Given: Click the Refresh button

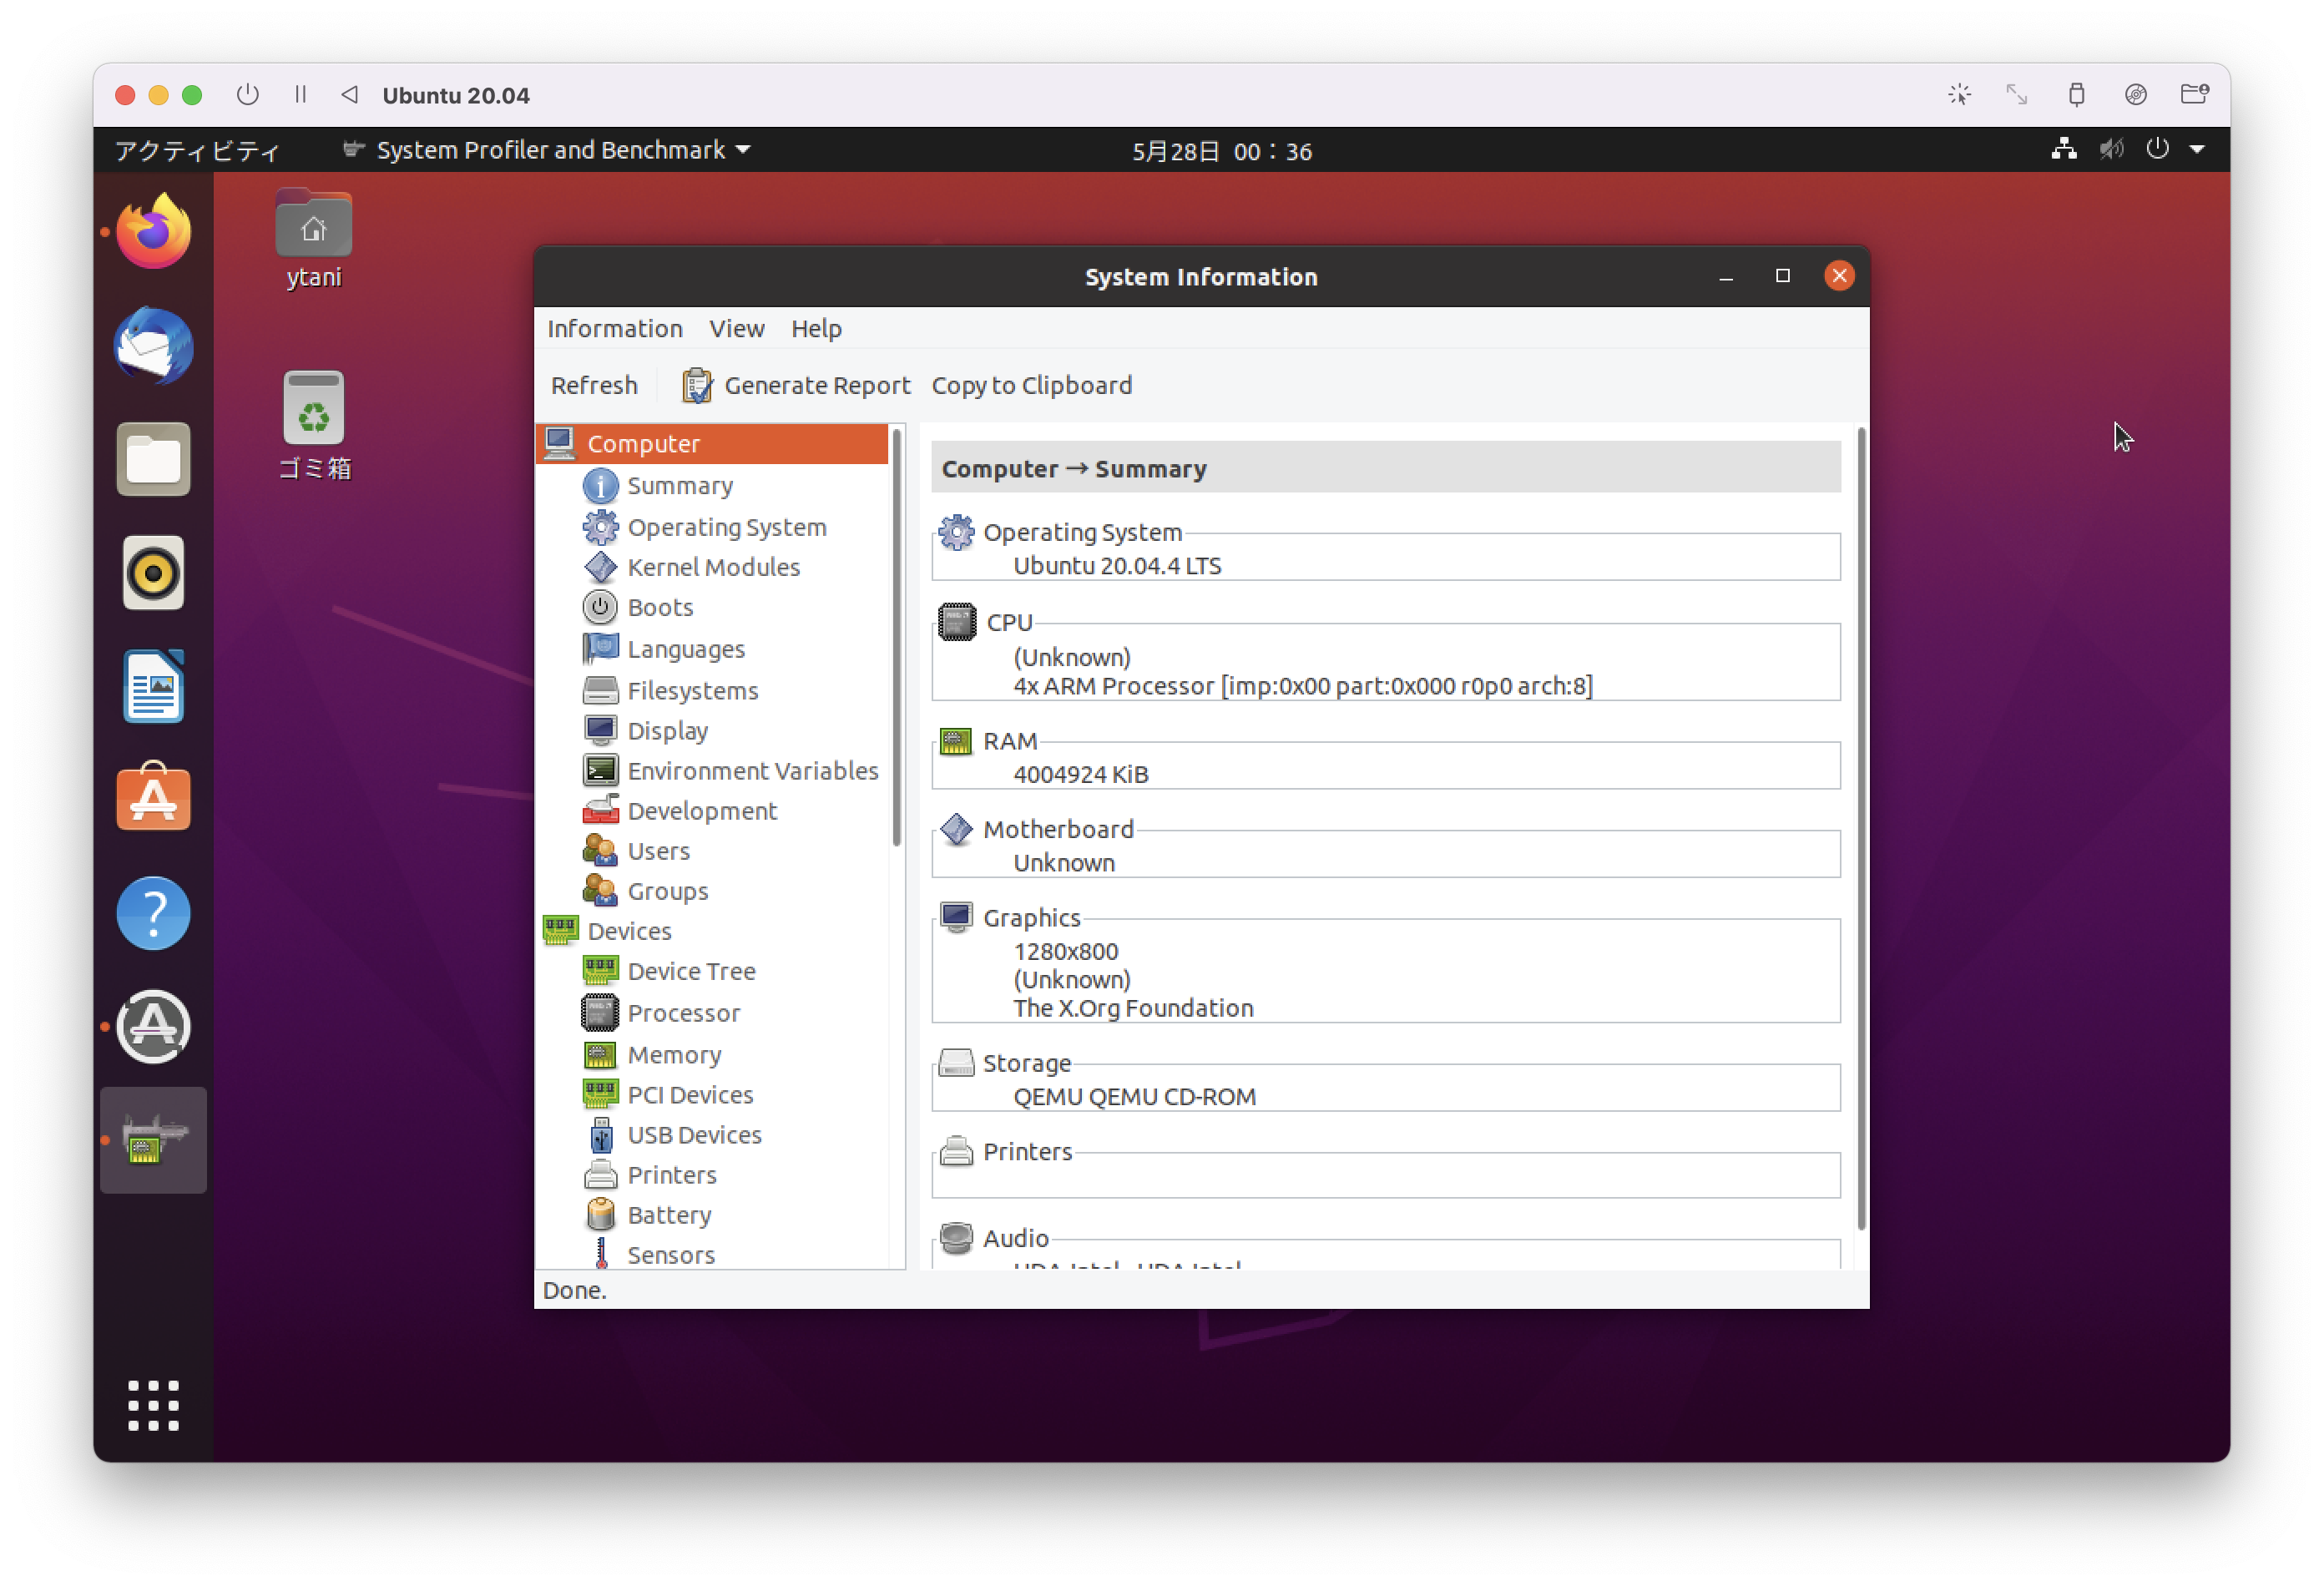Looking at the screenshot, I should click(x=594, y=383).
